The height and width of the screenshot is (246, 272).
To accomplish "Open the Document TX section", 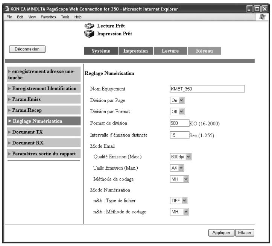I will [44, 132].
